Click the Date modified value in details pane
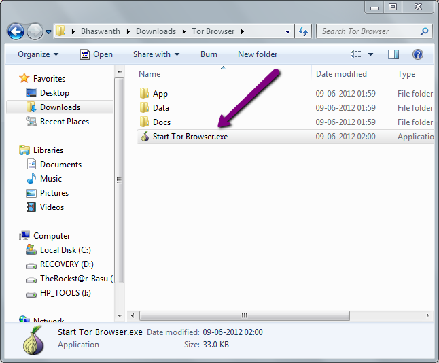This screenshot has width=439, height=363. tap(232, 332)
